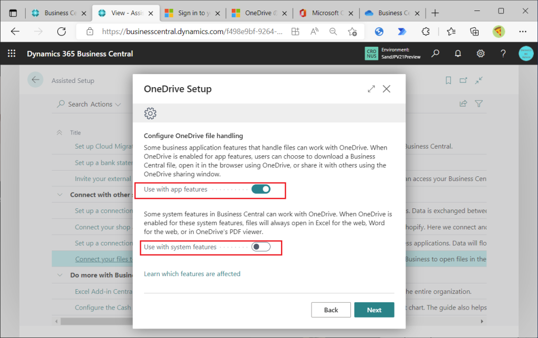Click the Power Automate extension icon

(x=402, y=31)
